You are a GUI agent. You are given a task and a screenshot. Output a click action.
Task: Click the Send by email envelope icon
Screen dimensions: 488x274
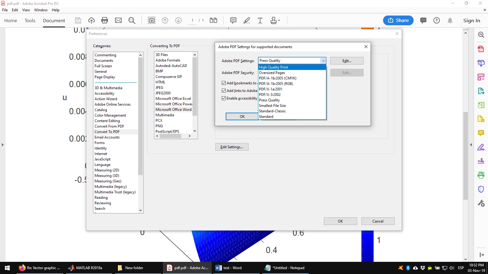point(118,20)
